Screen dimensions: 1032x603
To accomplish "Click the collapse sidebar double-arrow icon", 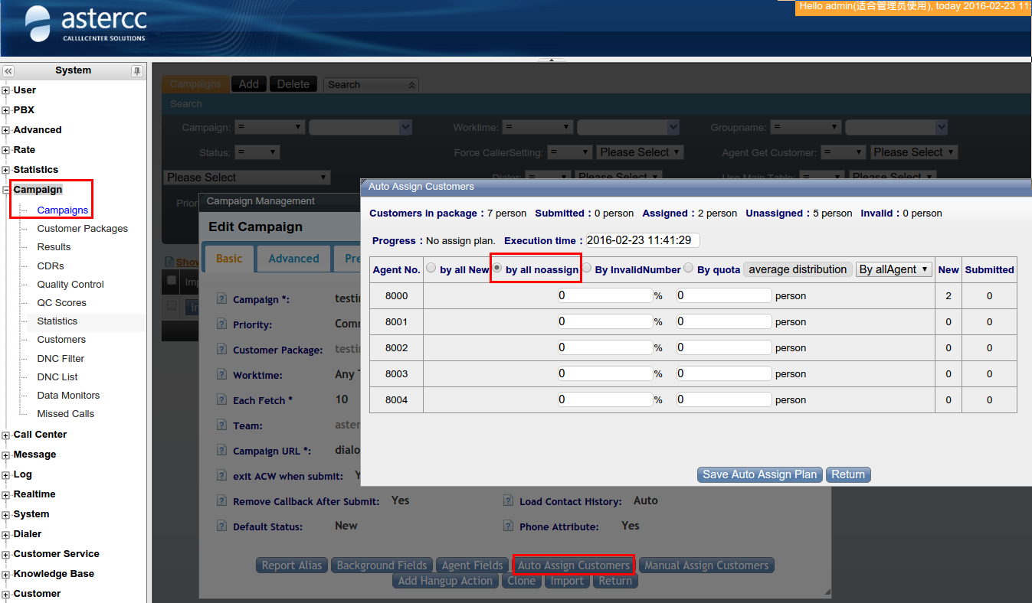I will tap(8, 71).
